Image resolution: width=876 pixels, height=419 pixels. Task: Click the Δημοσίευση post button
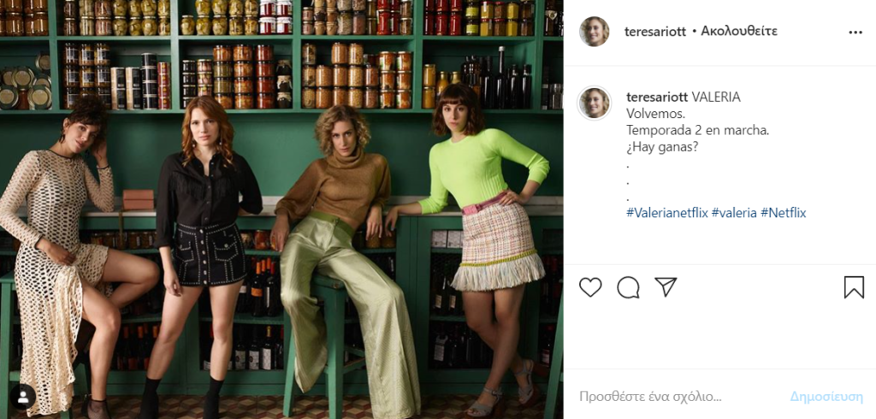[826, 397]
